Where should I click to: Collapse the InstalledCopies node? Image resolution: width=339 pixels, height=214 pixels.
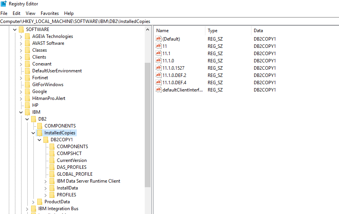[x=33, y=133]
